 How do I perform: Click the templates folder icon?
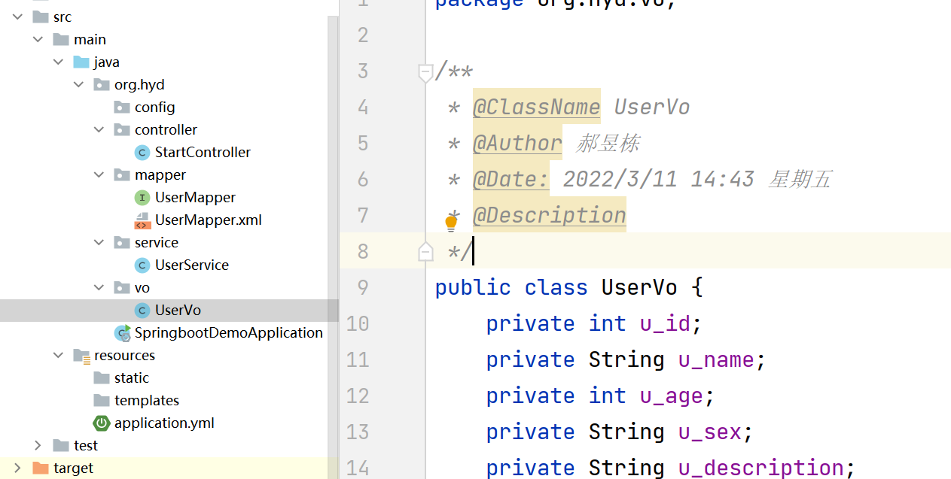pos(102,400)
